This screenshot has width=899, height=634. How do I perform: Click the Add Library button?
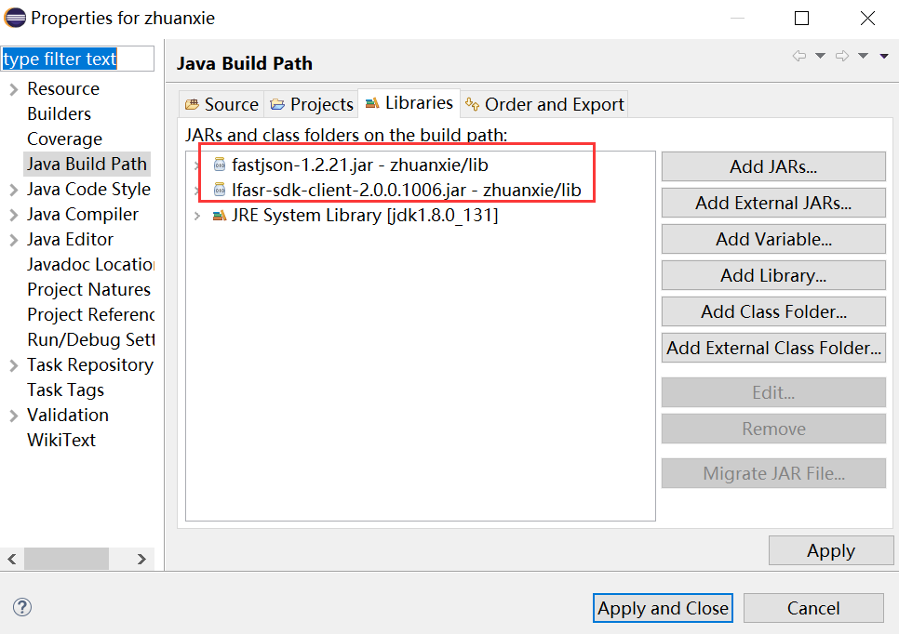[x=772, y=275]
